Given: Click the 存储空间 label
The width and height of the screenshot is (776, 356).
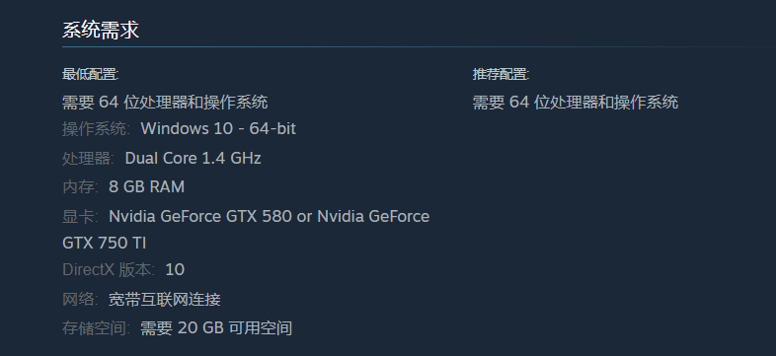Looking at the screenshot, I should [x=96, y=328].
